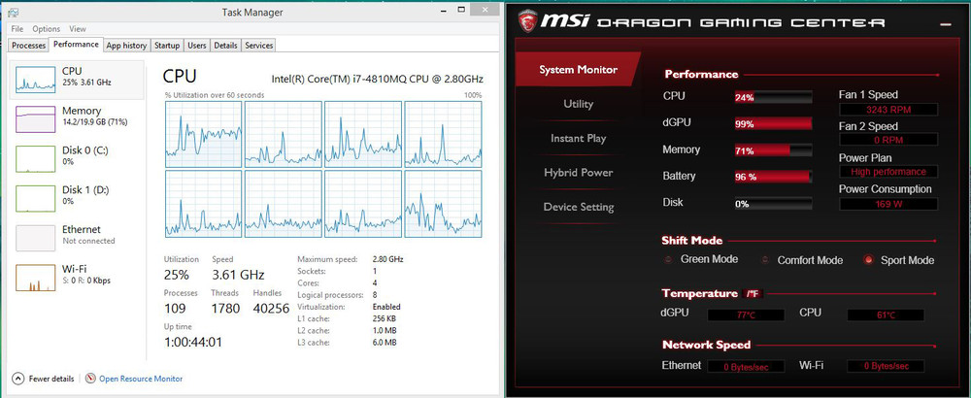
Task: Click the 1780 threads count
Action: tap(225, 309)
